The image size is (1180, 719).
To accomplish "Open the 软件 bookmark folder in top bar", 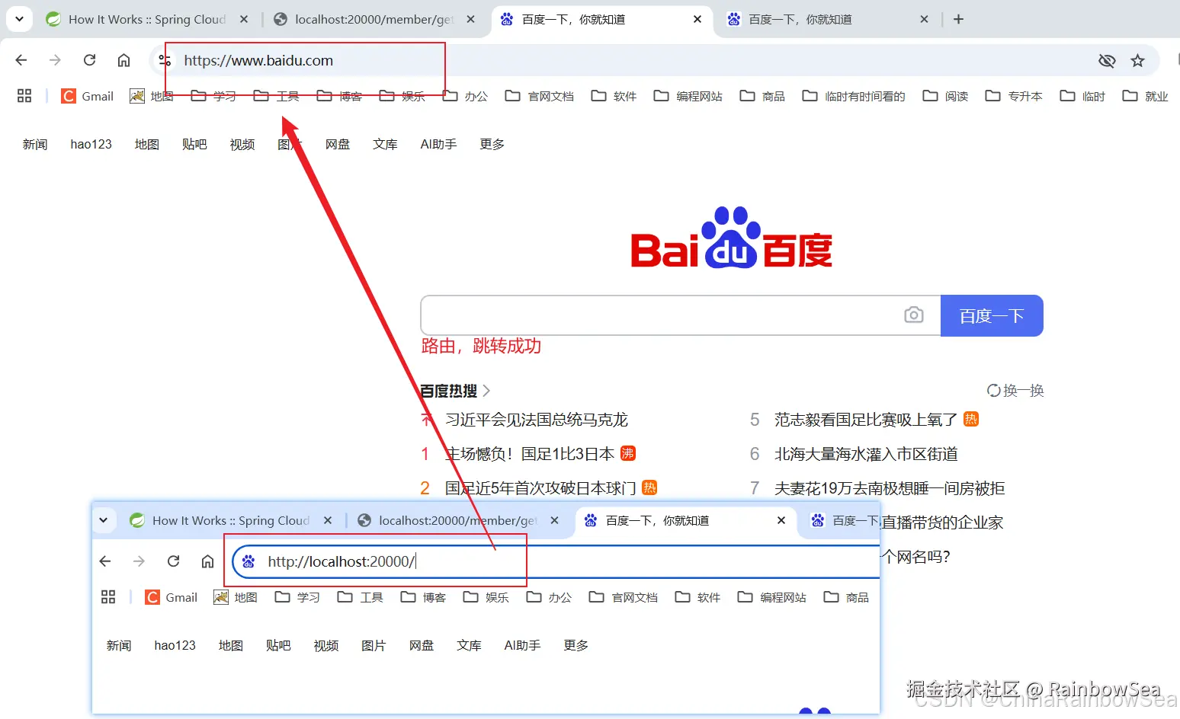I will click(614, 96).
